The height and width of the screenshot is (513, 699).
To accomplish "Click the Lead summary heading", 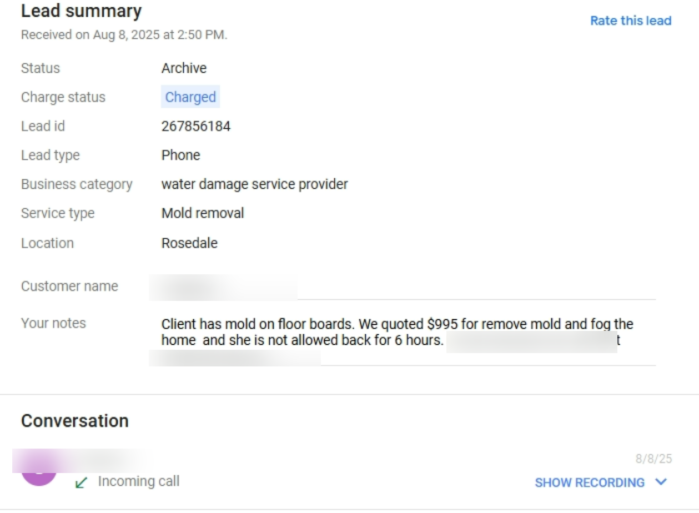I will tap(81, 11).
